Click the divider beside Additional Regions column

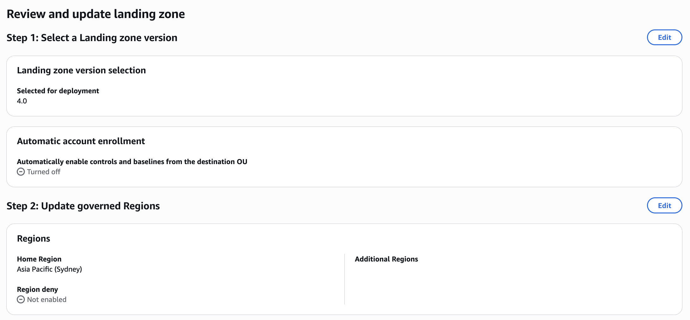coord(344,278)
